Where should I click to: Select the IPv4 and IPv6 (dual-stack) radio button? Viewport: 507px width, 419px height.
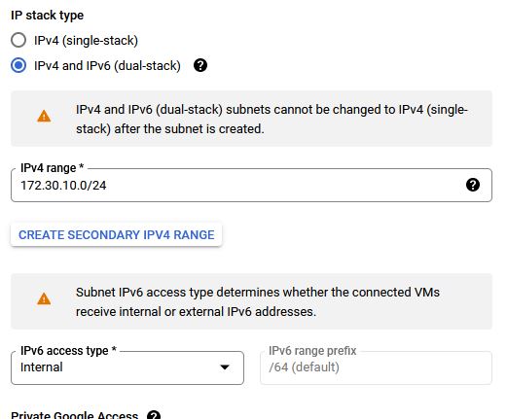18,65
